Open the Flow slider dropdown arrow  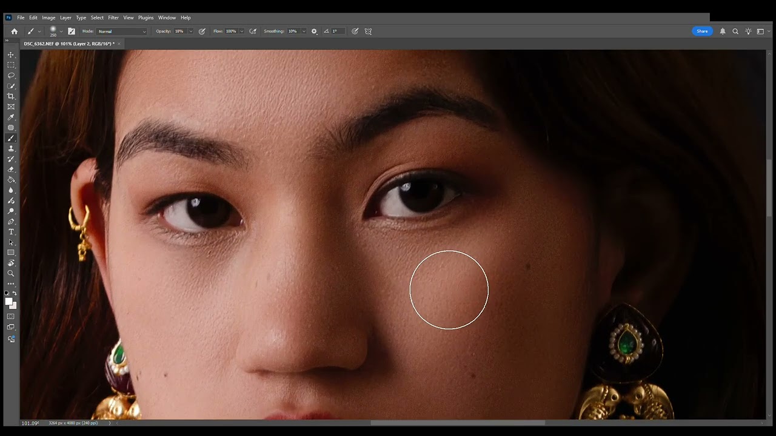pos(241,31)
